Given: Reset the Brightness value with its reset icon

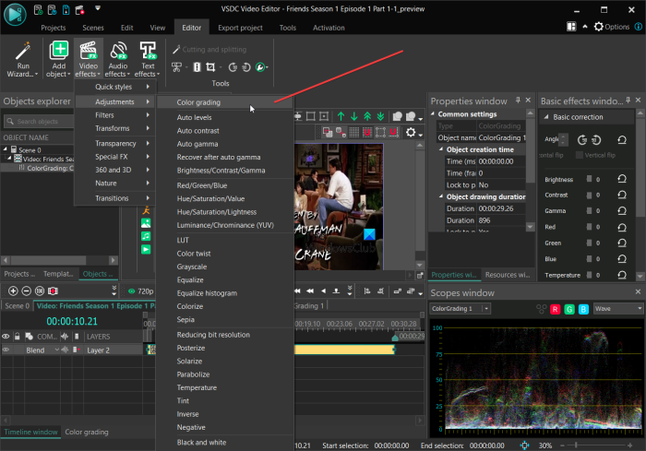Looking at the screenshot, I should (624, 180).
